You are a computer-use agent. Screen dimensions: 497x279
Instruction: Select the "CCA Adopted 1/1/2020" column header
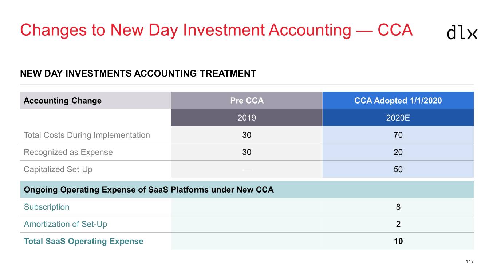[x=398, y=101]
